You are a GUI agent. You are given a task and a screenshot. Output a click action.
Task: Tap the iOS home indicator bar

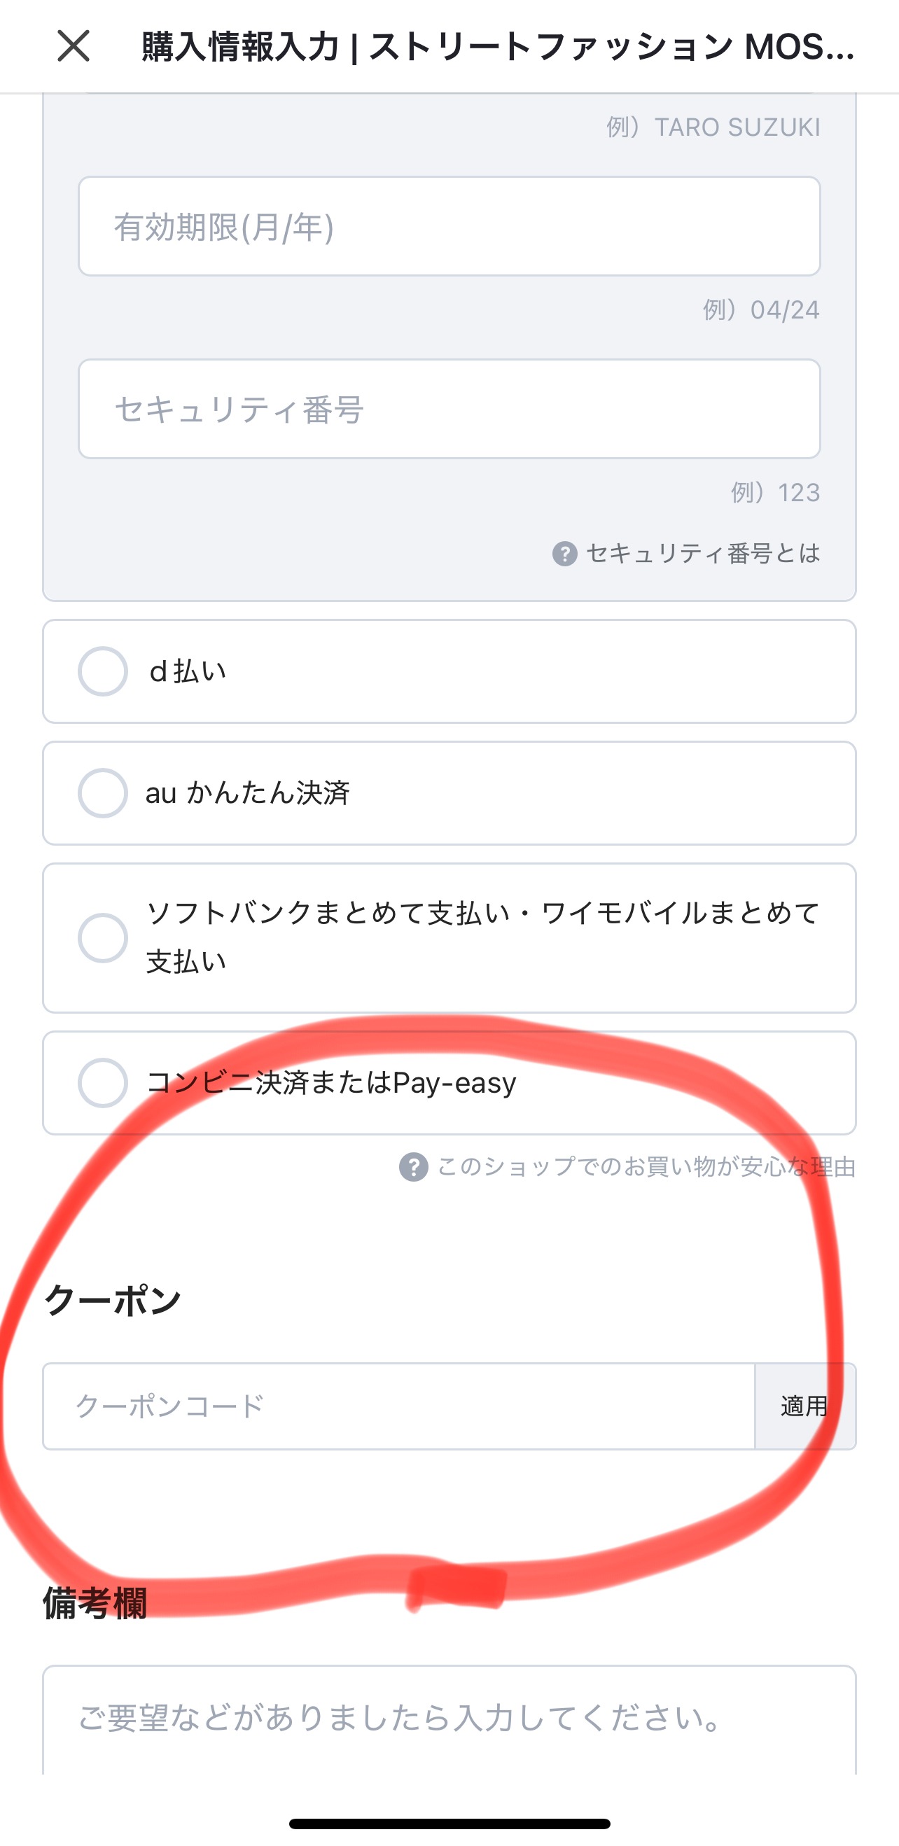pyautogui.click(x=449, y=1824)
